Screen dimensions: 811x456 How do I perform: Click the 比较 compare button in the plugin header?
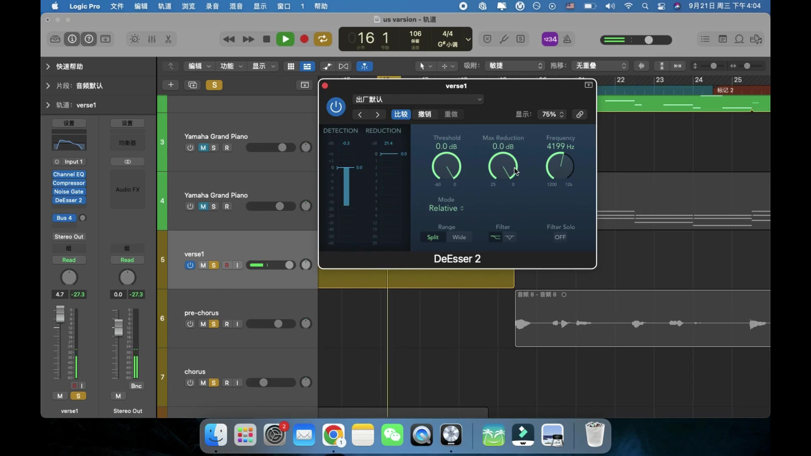pos(400,114)
